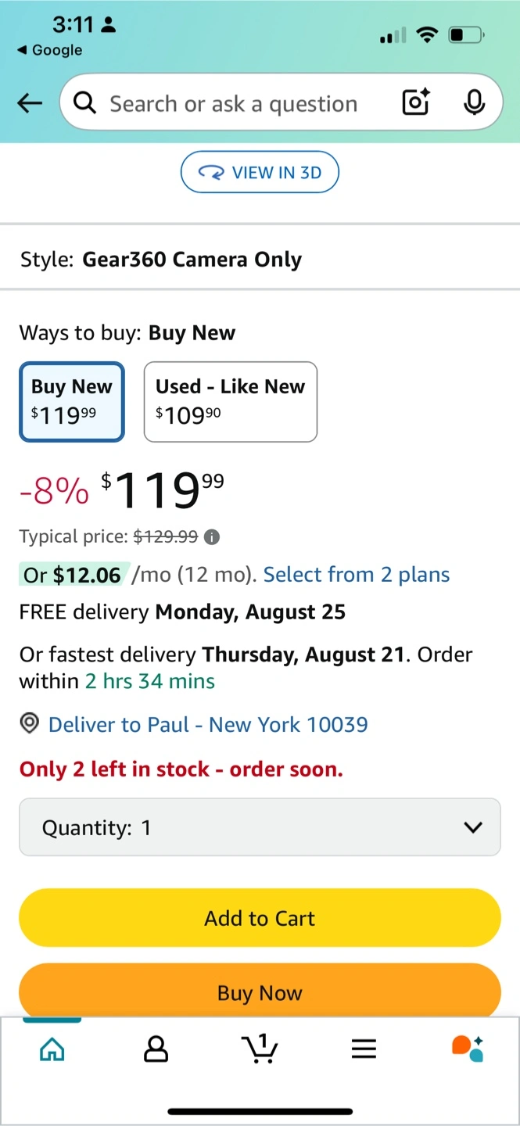Select the Used - Like New option
This screenshot has width=520, height=1126.
230,402
